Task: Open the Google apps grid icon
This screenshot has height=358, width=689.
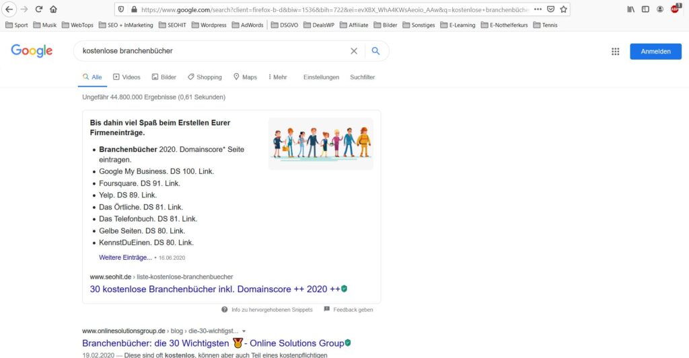Action: click(615, 52)
